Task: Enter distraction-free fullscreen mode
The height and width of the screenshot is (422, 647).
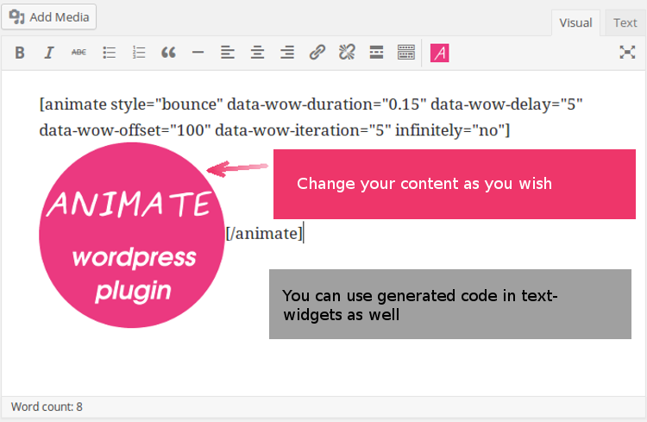Action: click(627, 52)
